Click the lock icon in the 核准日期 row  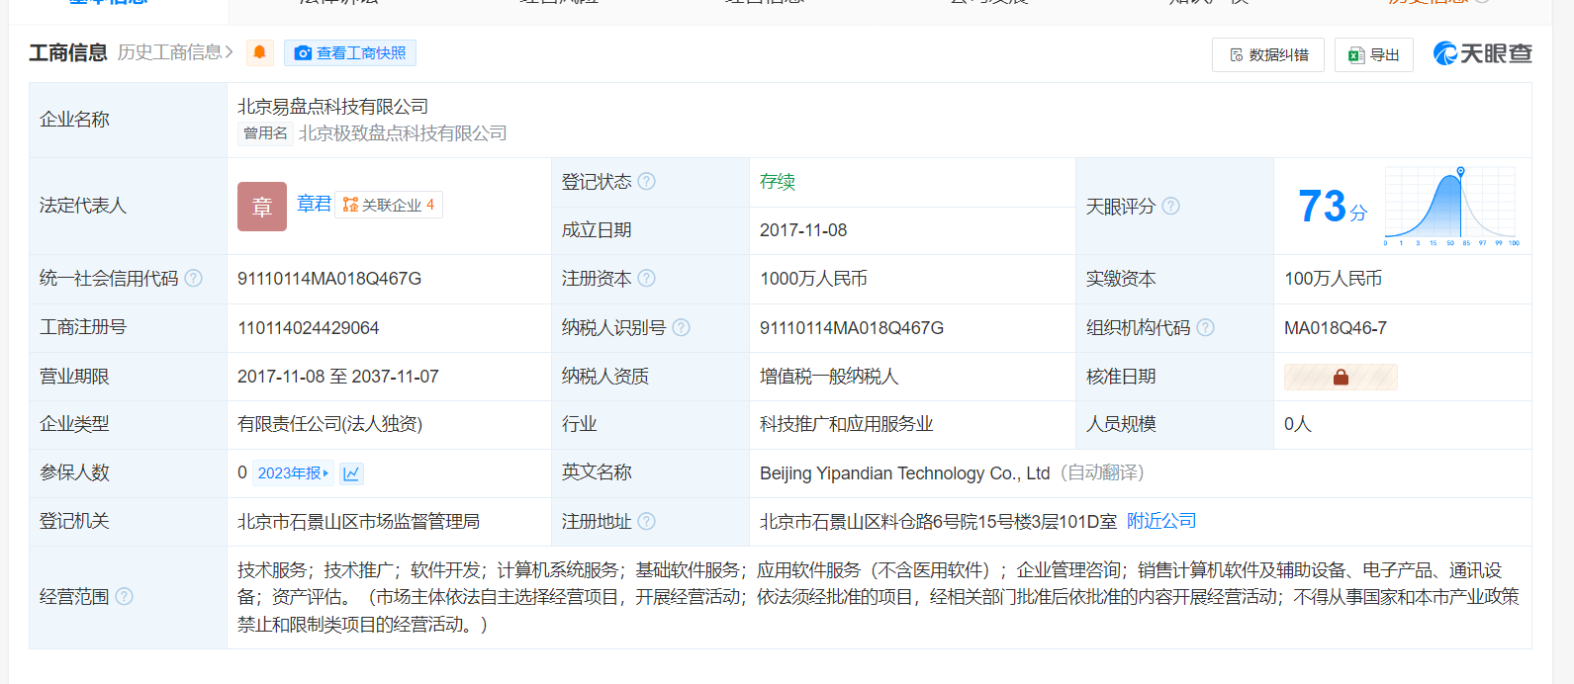coord(1341,377)
